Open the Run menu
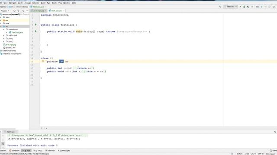Image resolution: width=277 pixels, height=155 pixels. pos(48,3)
